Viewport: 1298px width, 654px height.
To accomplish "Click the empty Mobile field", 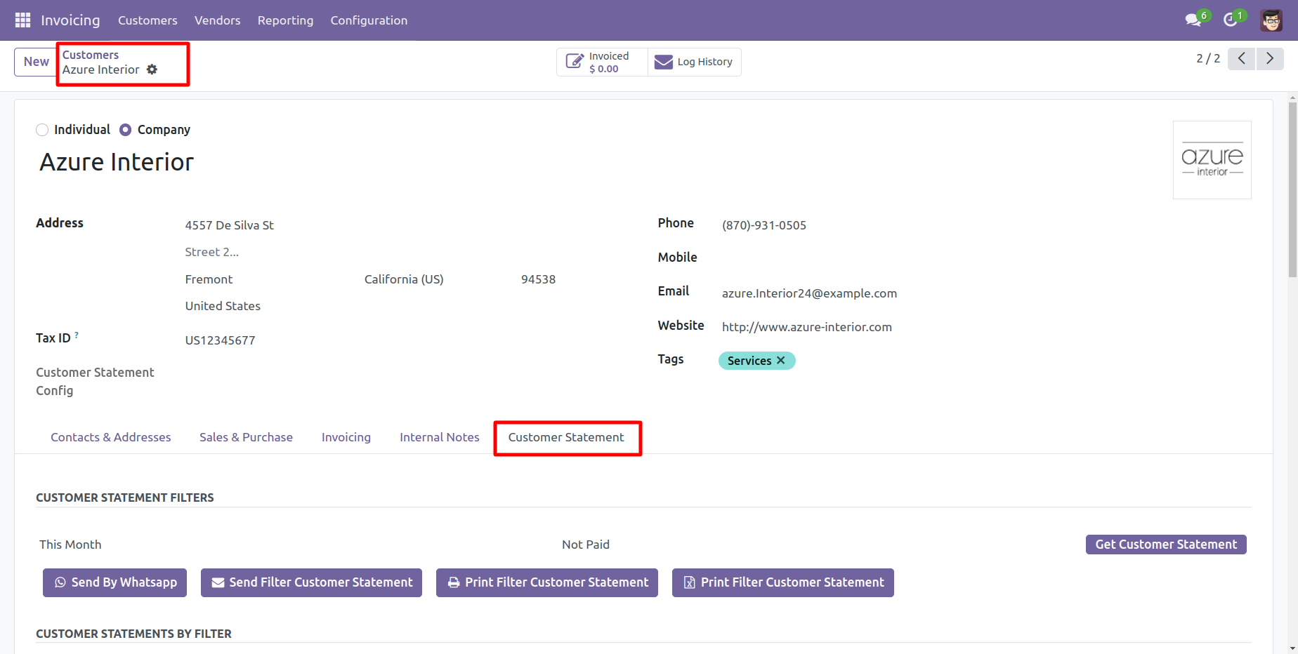I will [x=985, y=258].
